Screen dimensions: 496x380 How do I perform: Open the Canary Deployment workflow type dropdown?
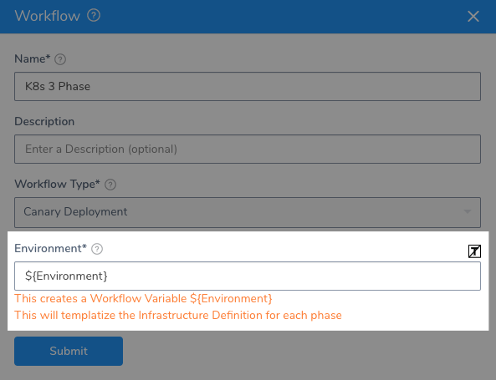point(248,212)
